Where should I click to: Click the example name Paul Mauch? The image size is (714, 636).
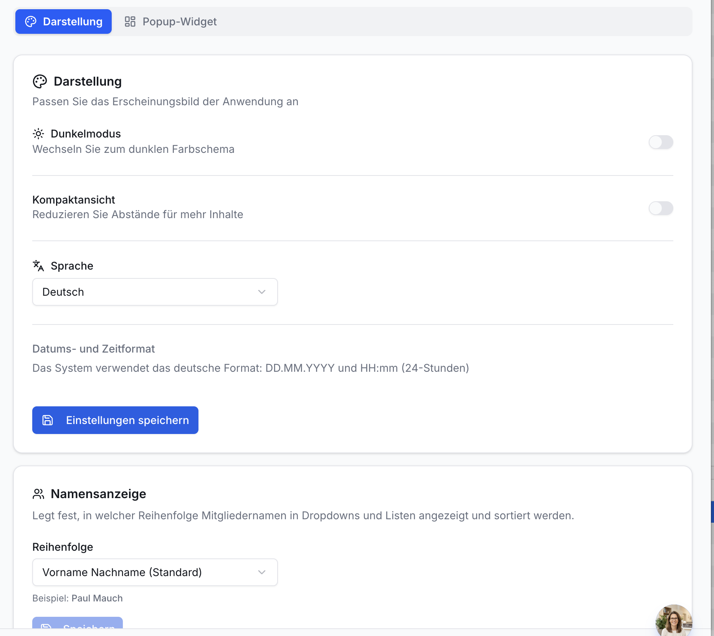(97, 598)
